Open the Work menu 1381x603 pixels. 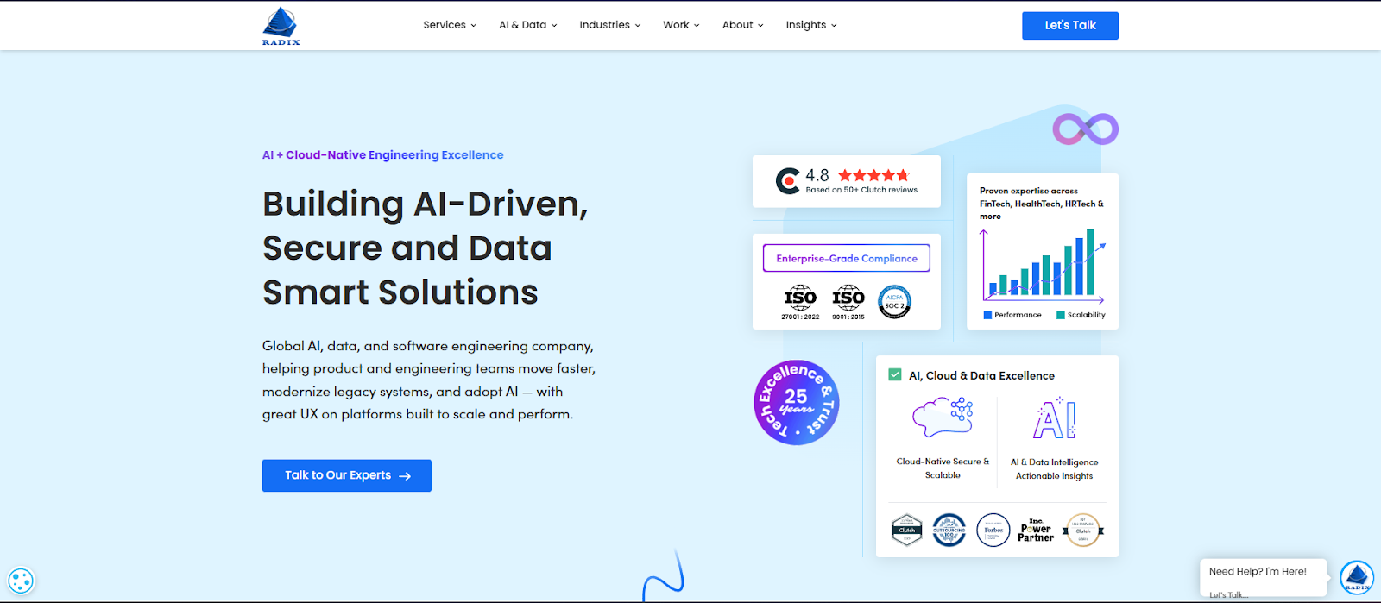pos(682,25)
